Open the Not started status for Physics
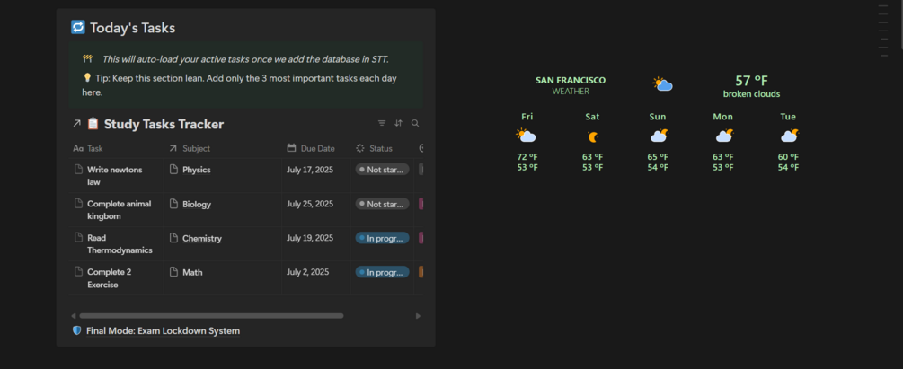This screenshot has width=903, height=369. 382,170
